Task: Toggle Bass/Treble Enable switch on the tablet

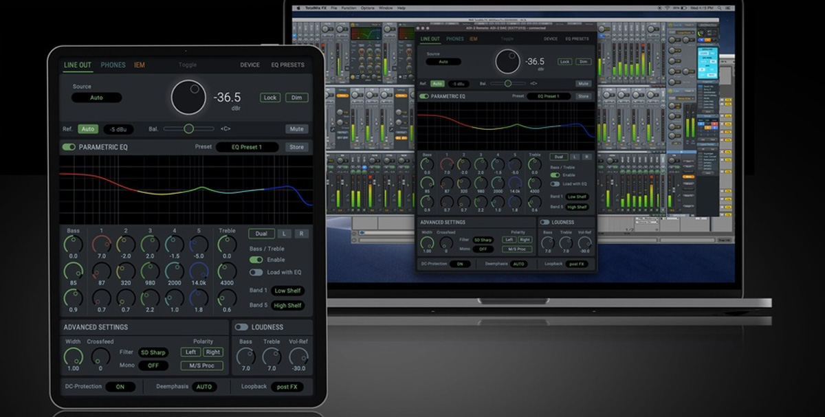Action: [x=256, y=260]
